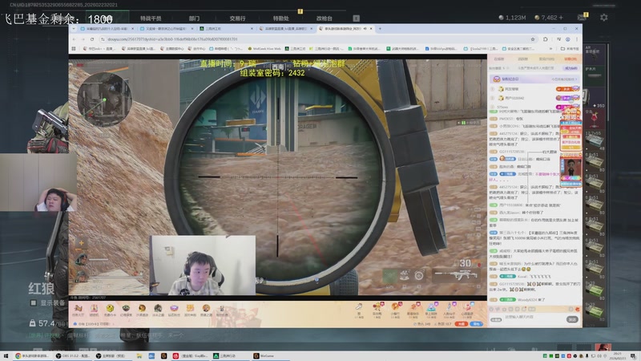Switch to the first browser tab
The height and width of the screenshot is (361, 641).
(x=107, y=29)
